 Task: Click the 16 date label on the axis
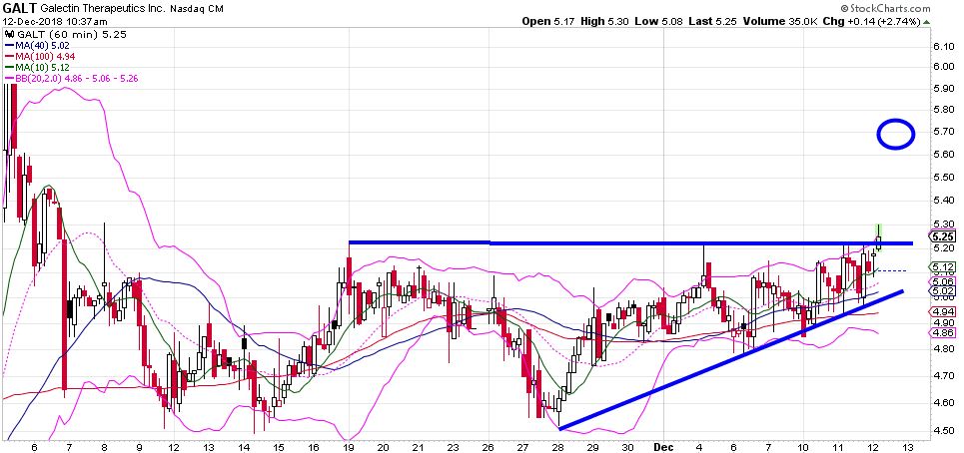coord(314,447)
